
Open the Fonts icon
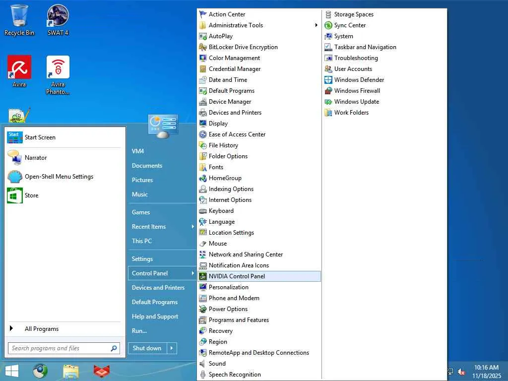pyautogui.click(x=203, y=167)
